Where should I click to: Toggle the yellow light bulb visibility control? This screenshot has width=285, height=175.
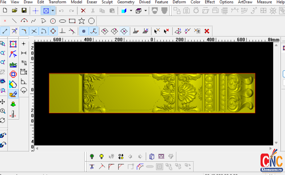(x=102, y=156)
